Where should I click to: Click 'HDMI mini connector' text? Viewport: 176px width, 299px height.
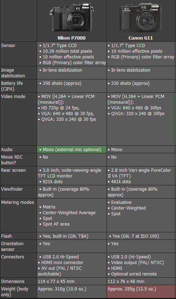coord(62,262)
